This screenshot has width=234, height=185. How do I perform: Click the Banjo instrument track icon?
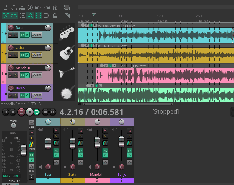coord(66,93)
